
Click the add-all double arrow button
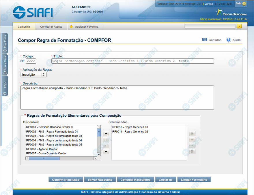tap(106, 133)
